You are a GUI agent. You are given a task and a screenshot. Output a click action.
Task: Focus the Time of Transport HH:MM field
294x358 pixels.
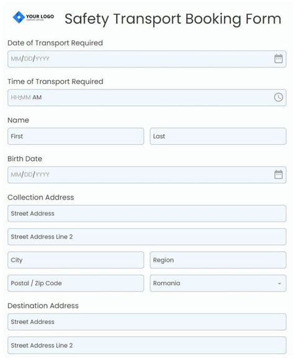[147, 98]
